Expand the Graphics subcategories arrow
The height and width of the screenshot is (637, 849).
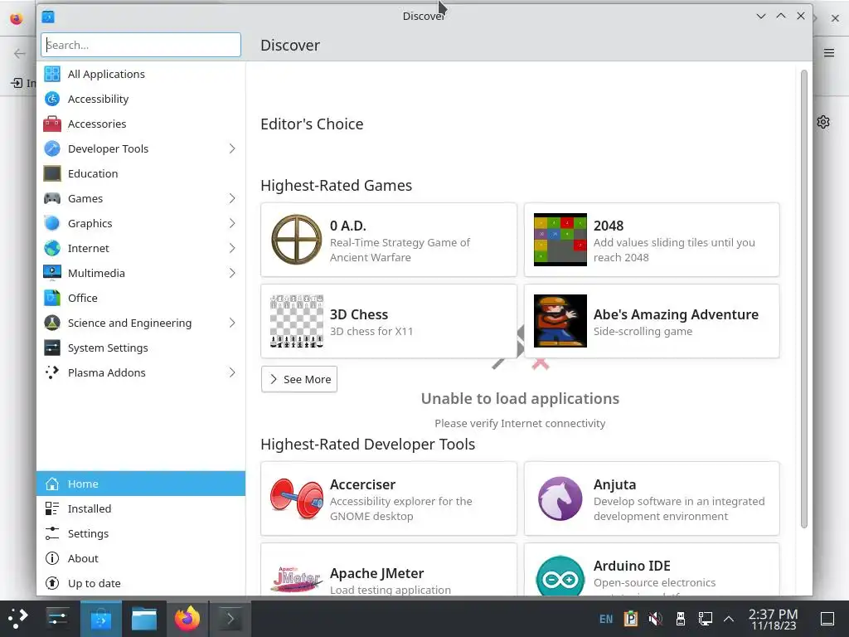[x=232, y=223]
